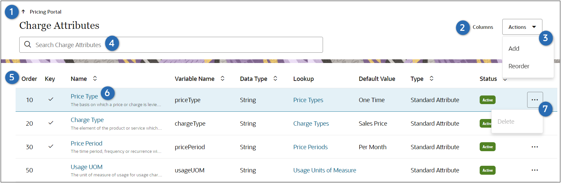This screenshot has height=183, width=561.
Task: Sort by the Variable Name column arrows
Action: pyautogui.click(x=222, y=79)
